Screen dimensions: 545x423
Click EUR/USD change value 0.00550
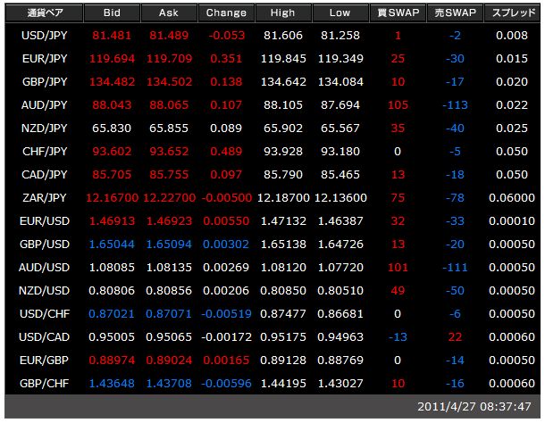[x=226, y=221]
